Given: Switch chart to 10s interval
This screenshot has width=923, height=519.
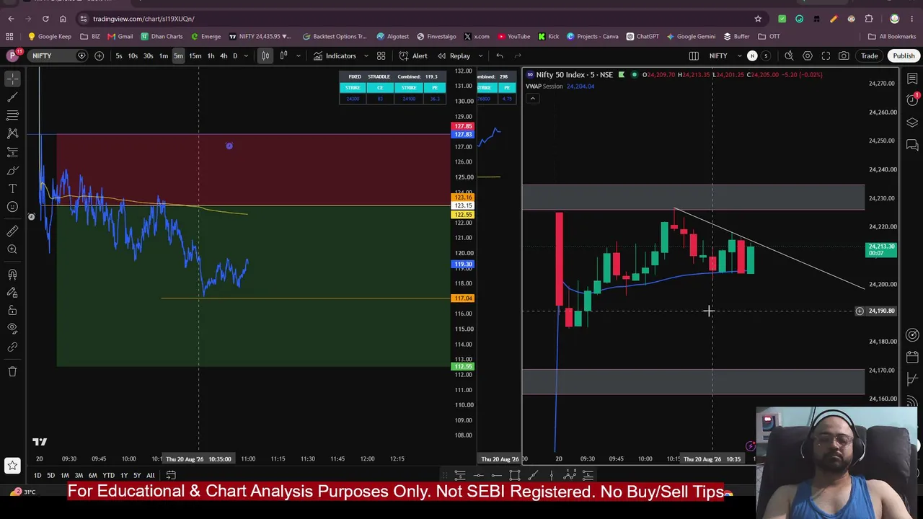Looking at the screenshot, I should tap(133, 56).
